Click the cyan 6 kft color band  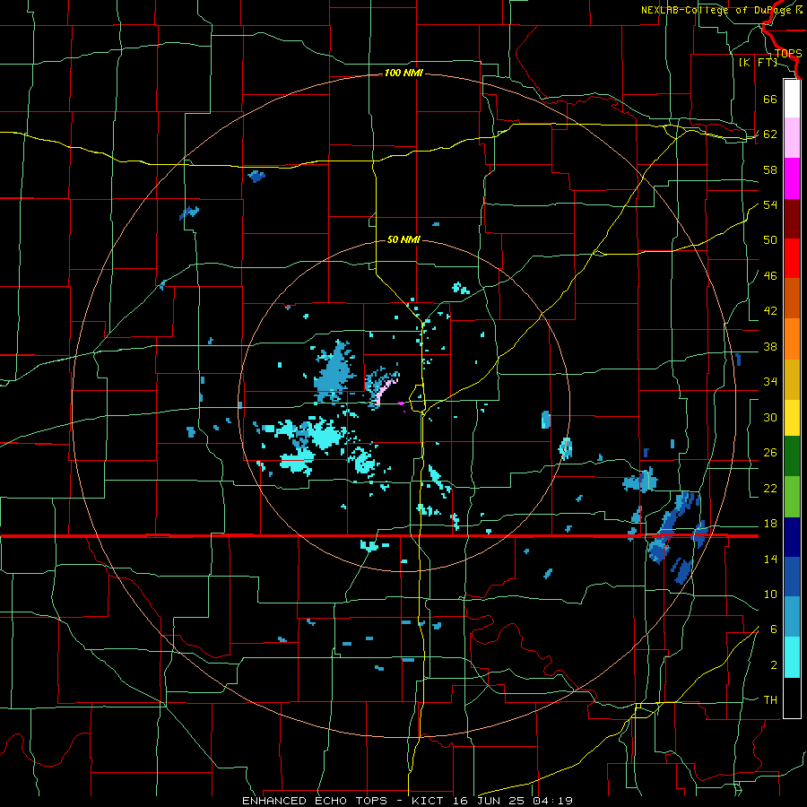tap(792, 656)
